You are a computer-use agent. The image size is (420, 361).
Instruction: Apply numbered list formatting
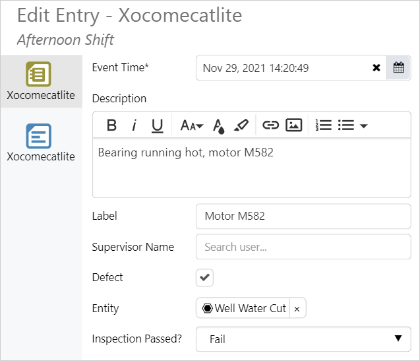[324, 125]
